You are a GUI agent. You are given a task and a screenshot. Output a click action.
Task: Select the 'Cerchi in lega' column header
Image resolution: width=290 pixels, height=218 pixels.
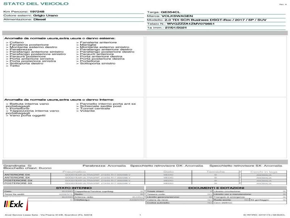[x=264, y=172]
